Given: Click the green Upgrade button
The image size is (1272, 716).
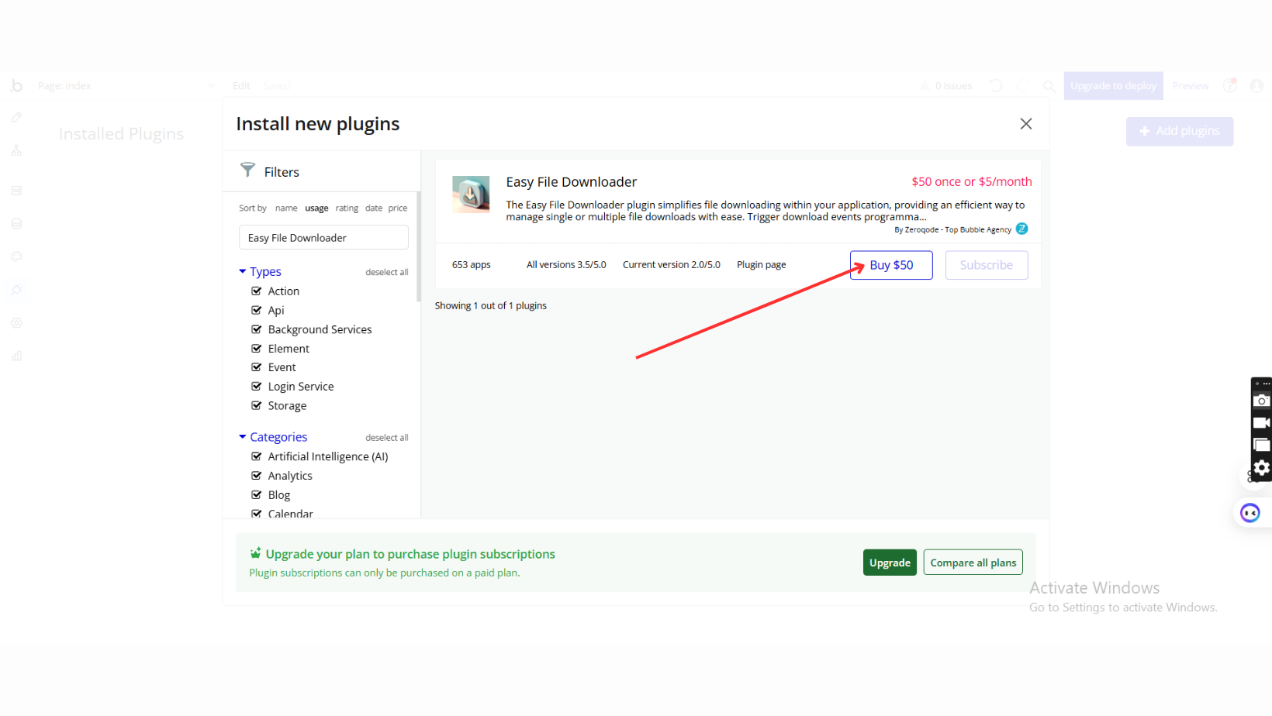Looking at the screenshot, I should [890, 563].
